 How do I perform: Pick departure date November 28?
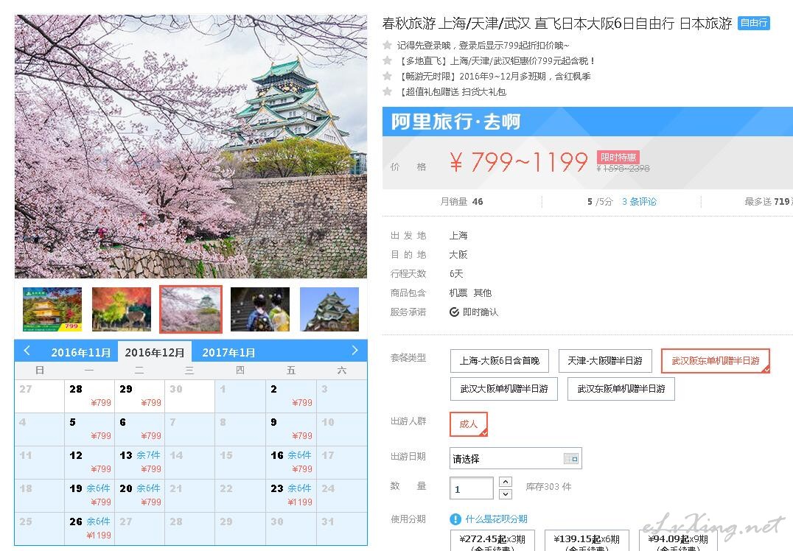pyautogui.click(x=89, y=396)
